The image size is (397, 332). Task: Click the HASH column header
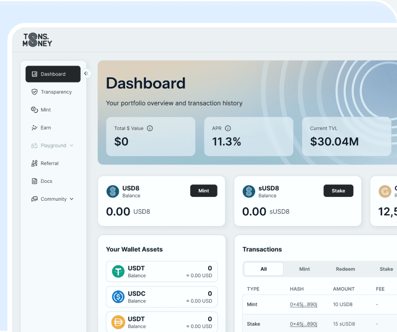297,289
